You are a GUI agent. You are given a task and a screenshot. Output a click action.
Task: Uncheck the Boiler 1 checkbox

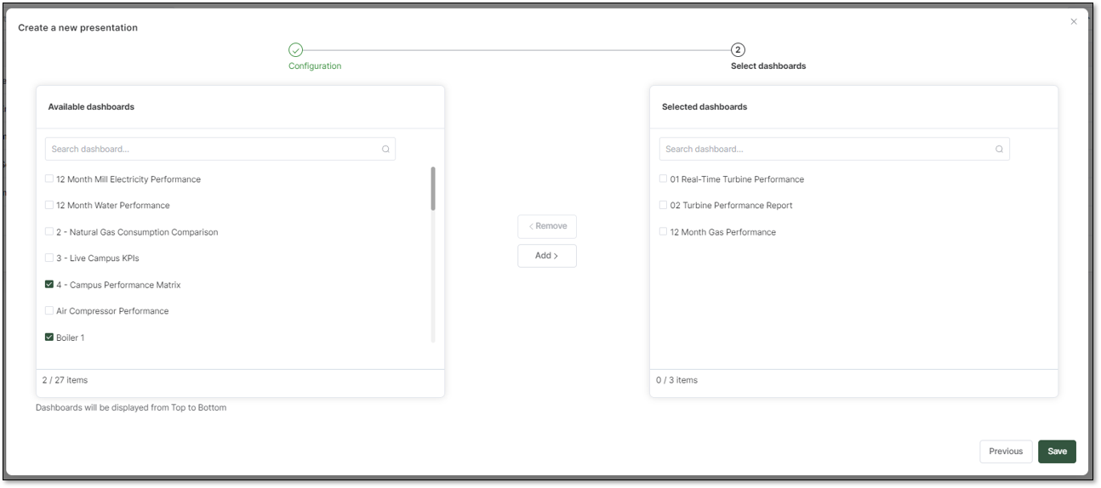coord(49,338)
